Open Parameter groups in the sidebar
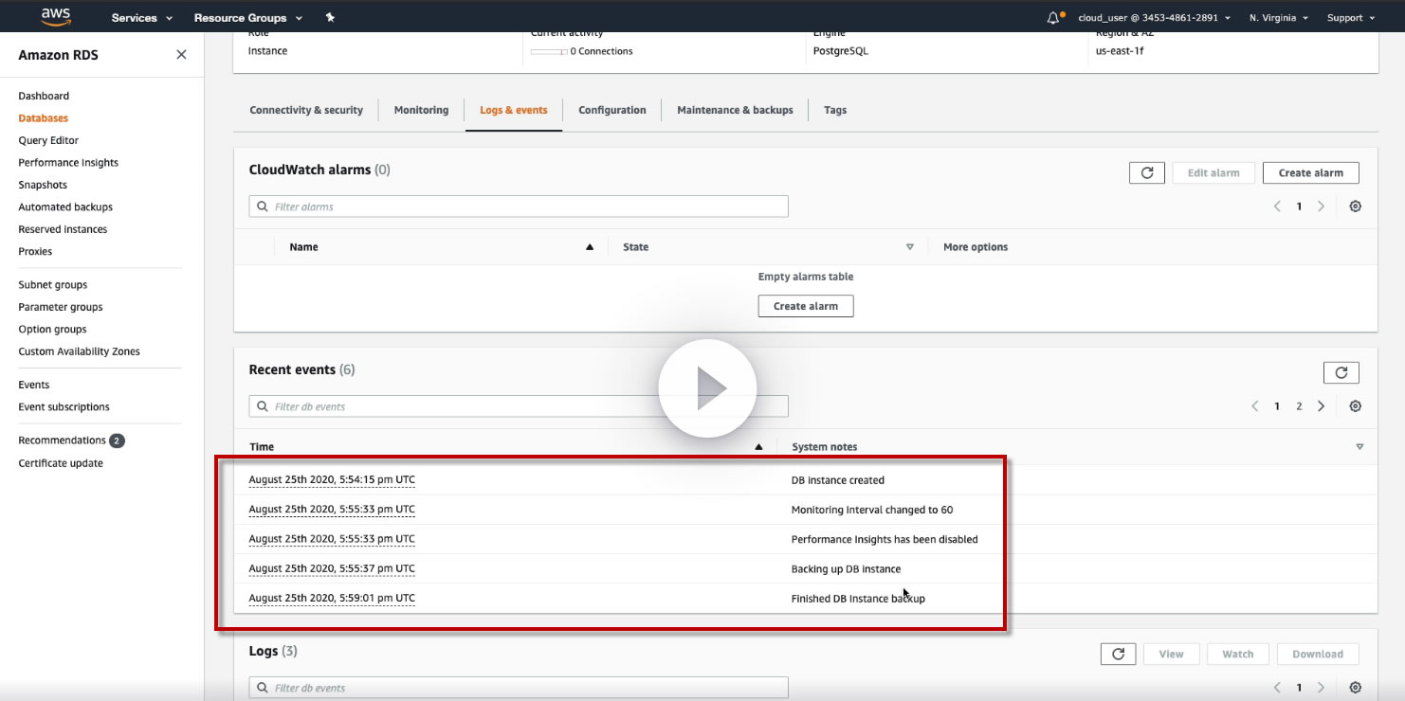 pos(61,307)
